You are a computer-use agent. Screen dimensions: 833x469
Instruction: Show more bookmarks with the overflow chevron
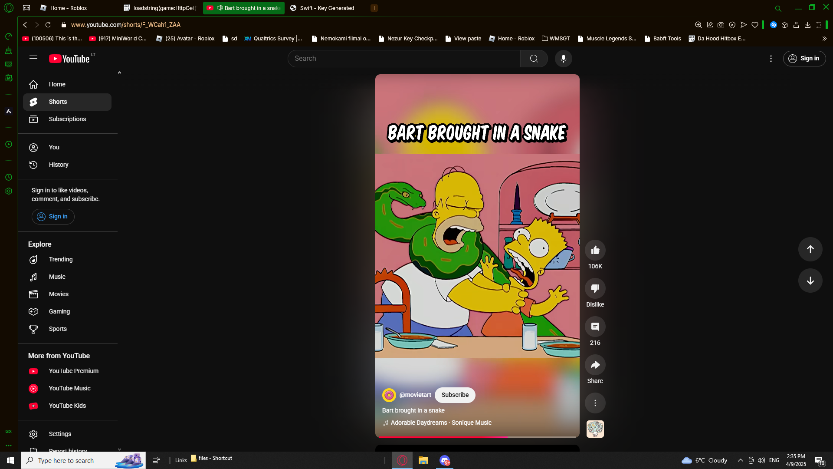(824, 39)
